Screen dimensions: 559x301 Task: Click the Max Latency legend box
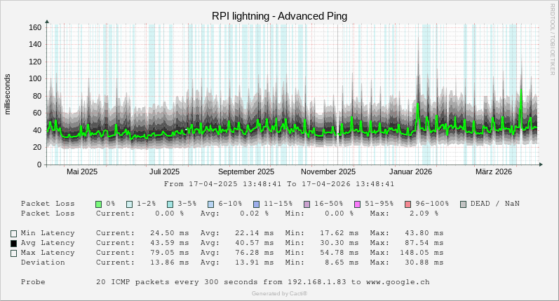tap(13, 253)
